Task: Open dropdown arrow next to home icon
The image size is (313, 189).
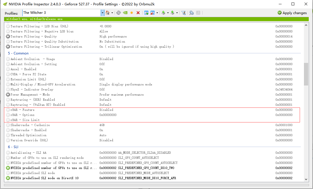Action: 112,13
